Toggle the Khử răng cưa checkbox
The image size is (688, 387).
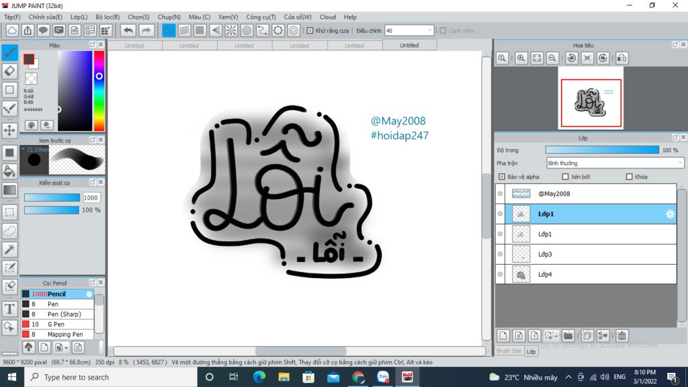(x=310, y=31)
